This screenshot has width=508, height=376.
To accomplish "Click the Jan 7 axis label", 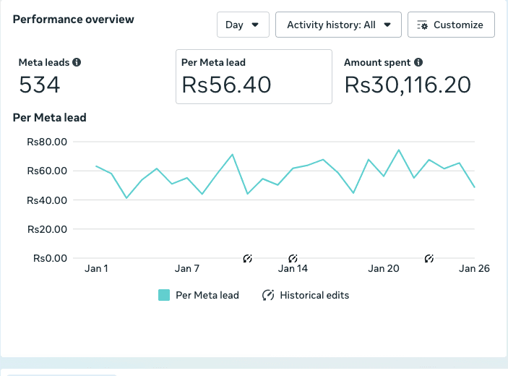I will [x=187, y=268].
